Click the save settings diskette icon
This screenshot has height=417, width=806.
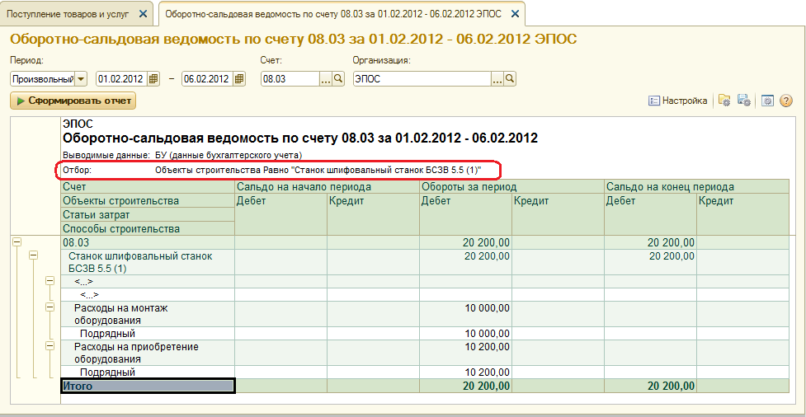pyautogui.click(x=744, y=101)
